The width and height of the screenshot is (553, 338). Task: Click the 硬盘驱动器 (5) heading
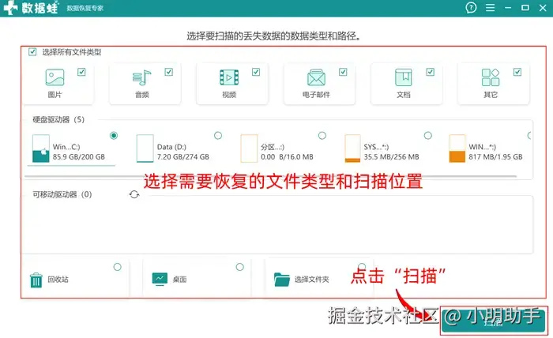click(58, 120)
